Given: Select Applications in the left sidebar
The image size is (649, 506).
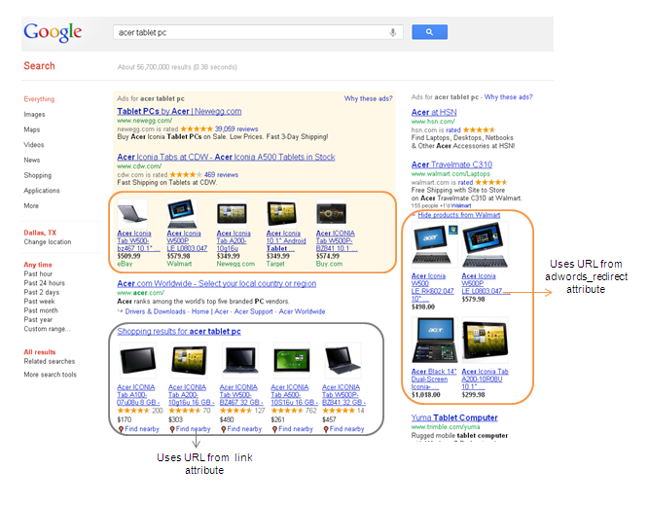Looking at the screenshot, I should [42, 191].
